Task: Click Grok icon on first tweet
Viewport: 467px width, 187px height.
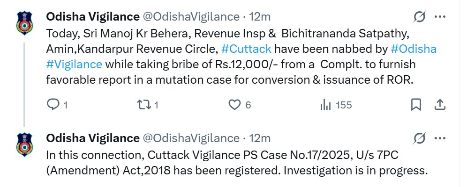Action: pos(419,17)
